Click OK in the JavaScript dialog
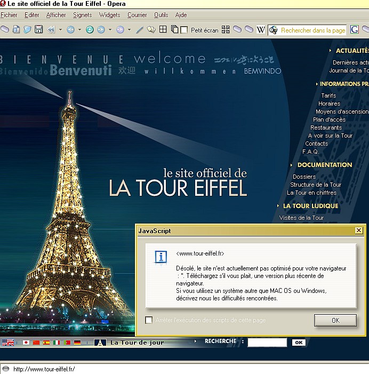 point(335,320)
